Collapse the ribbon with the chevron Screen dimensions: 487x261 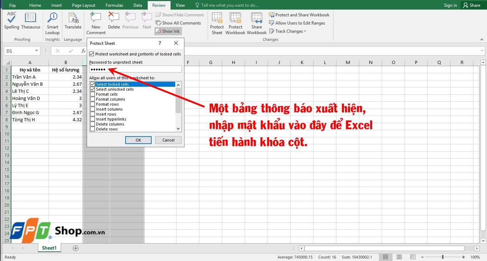point(482,39)
